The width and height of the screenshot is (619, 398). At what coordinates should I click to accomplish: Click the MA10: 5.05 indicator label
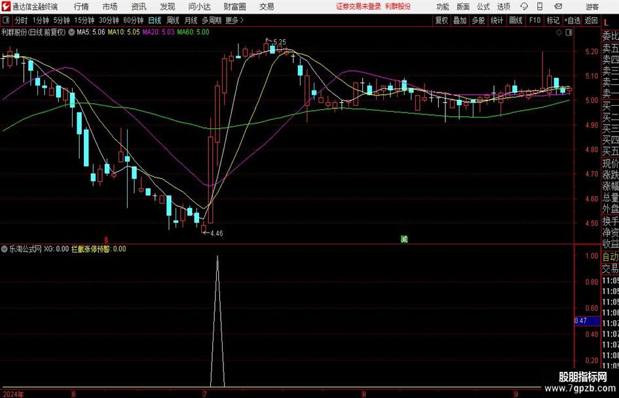[124, 32]
